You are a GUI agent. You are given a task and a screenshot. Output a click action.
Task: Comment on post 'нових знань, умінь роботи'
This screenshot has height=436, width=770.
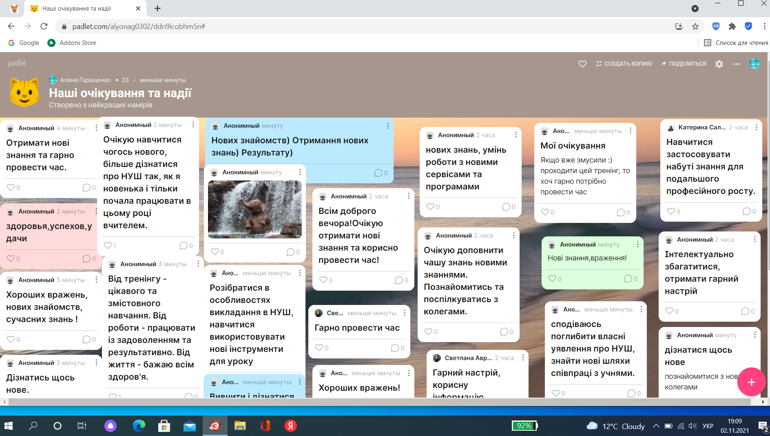[x=506, y=207]
